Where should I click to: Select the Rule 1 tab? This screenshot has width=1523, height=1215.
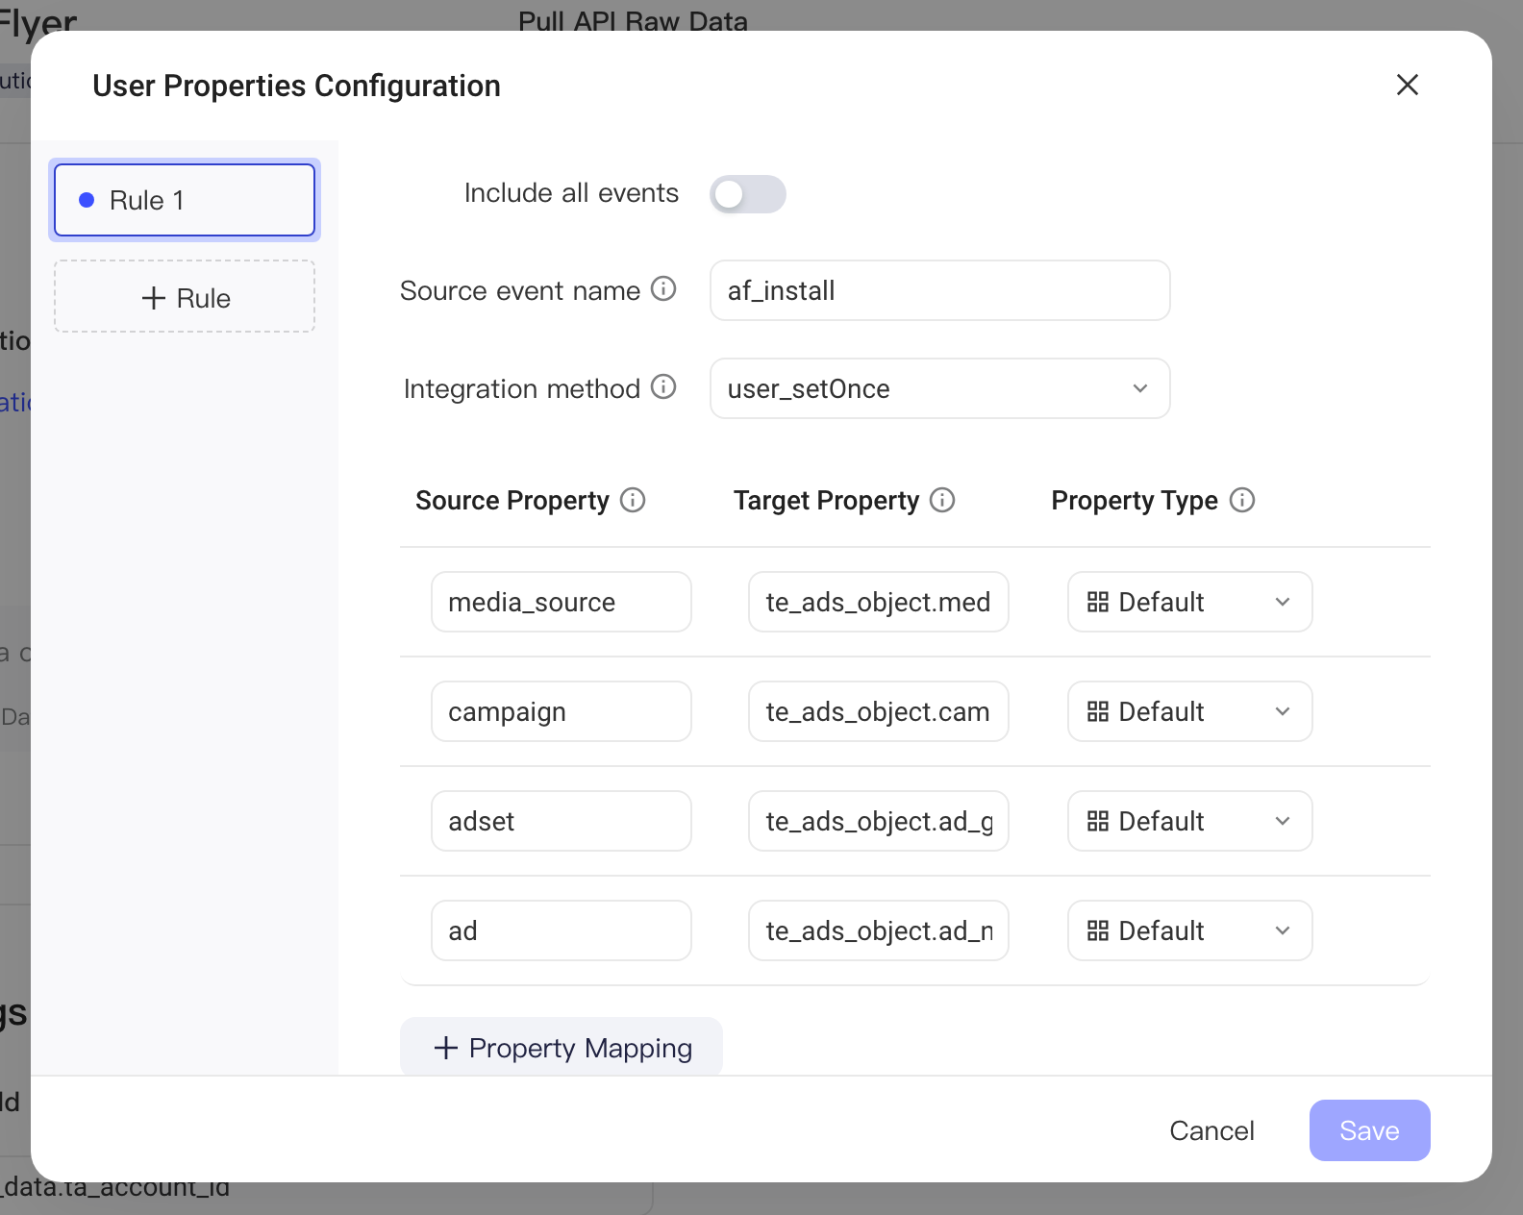pos(185,200)
